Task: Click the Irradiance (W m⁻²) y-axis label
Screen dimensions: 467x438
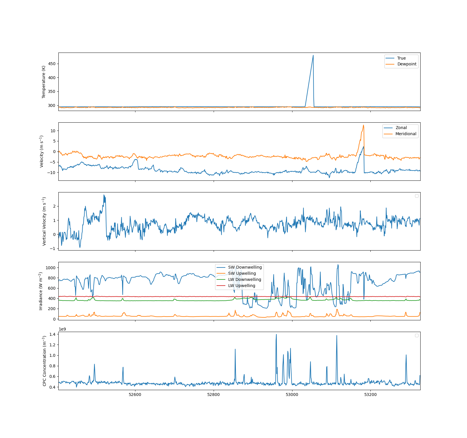Action: [41, 291]
